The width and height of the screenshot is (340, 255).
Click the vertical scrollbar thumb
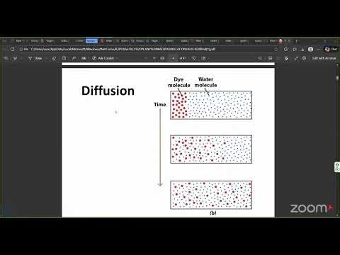tap(337, 77)
